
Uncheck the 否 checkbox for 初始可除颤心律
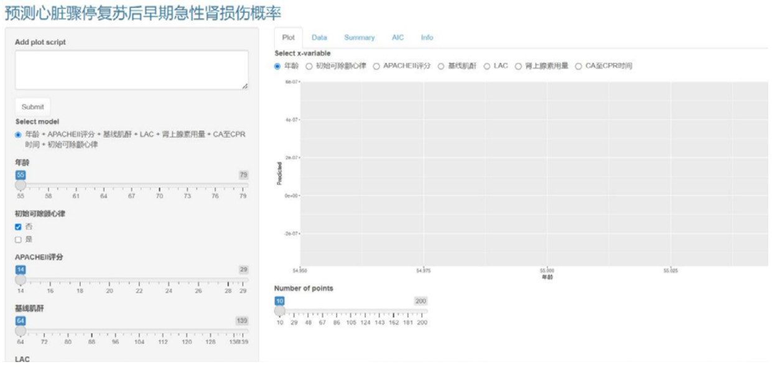(x=19, y=228)
